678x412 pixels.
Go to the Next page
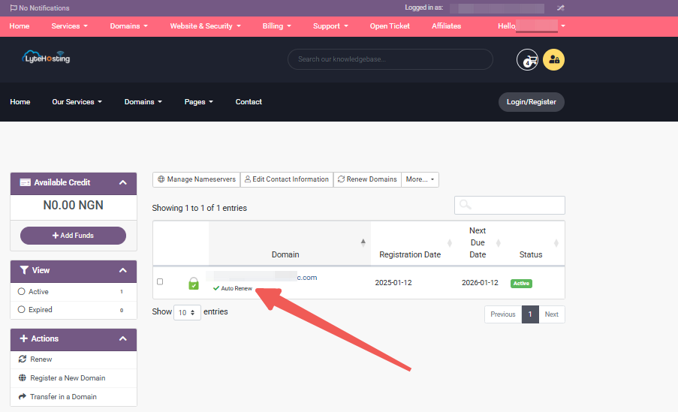pyautogui.click(x=551, y=314)
